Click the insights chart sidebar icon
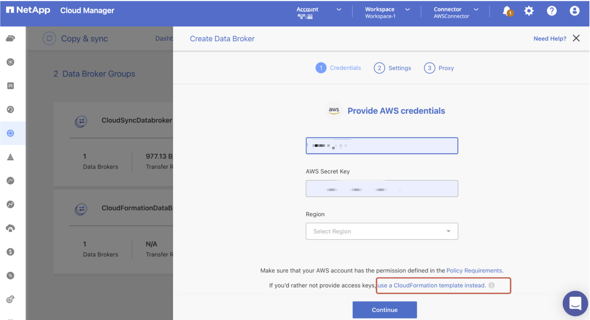This screenshot has width=590, height=320. [10, 204]
